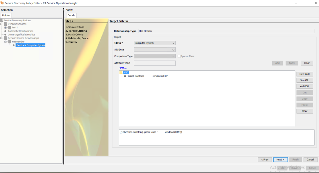Click Clear next to the Apply button
This screenshot has width=319, height=173.
point(307,63)
